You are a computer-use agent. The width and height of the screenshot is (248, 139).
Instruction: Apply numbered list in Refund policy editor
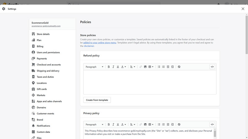pyautogui.click(x=163, y=67)
